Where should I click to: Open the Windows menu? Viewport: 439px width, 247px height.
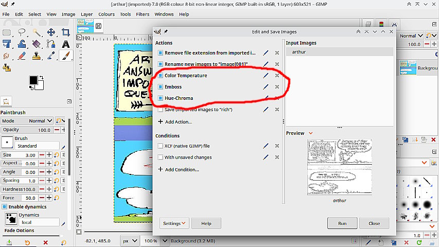[x=164, y=14]
